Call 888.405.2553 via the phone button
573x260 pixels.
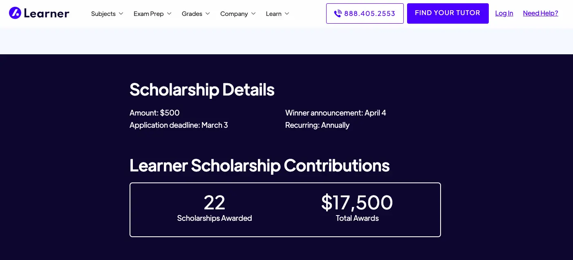(x=365, y=13)
